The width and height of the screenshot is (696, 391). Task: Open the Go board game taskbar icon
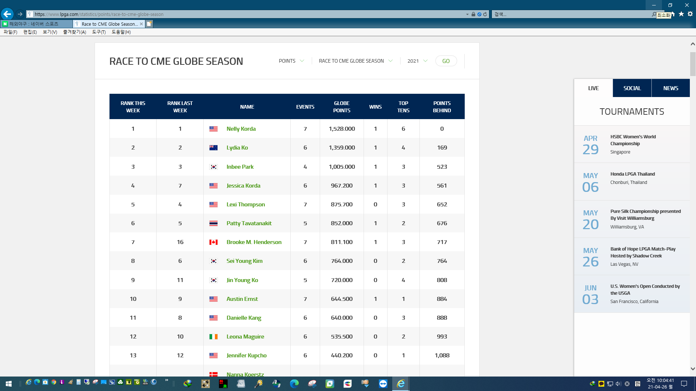coord(206,384)
